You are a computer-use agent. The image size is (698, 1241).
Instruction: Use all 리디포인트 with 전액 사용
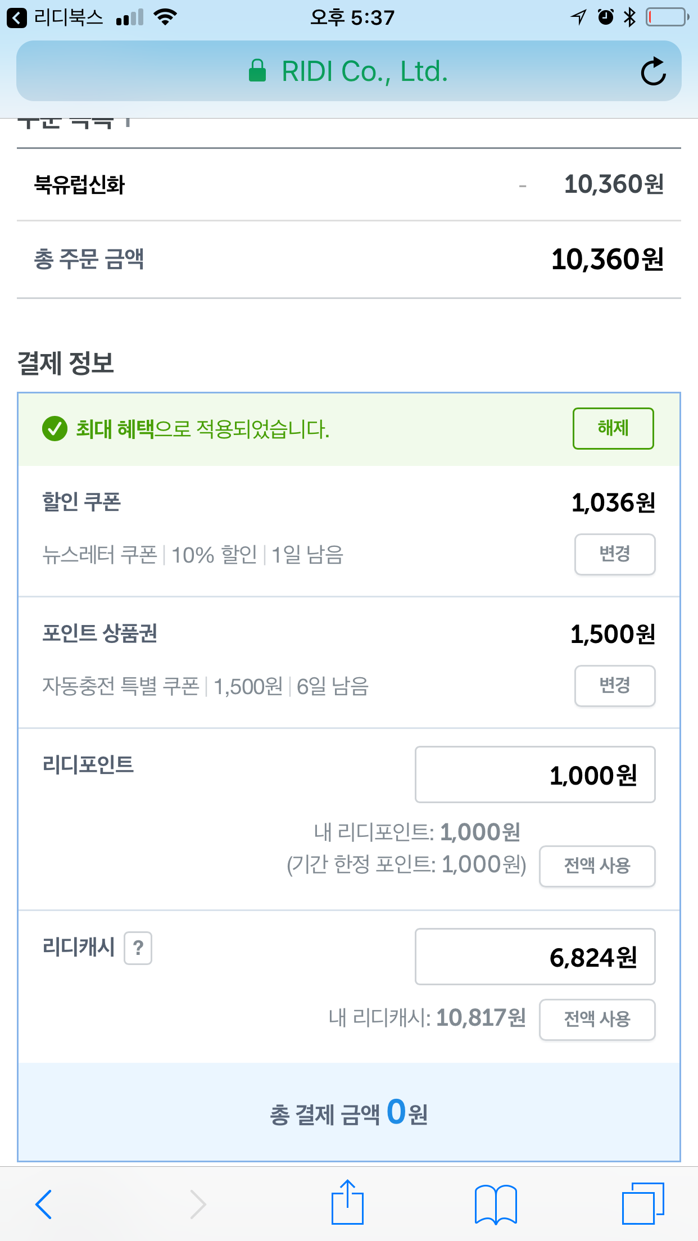coord(597,866)
